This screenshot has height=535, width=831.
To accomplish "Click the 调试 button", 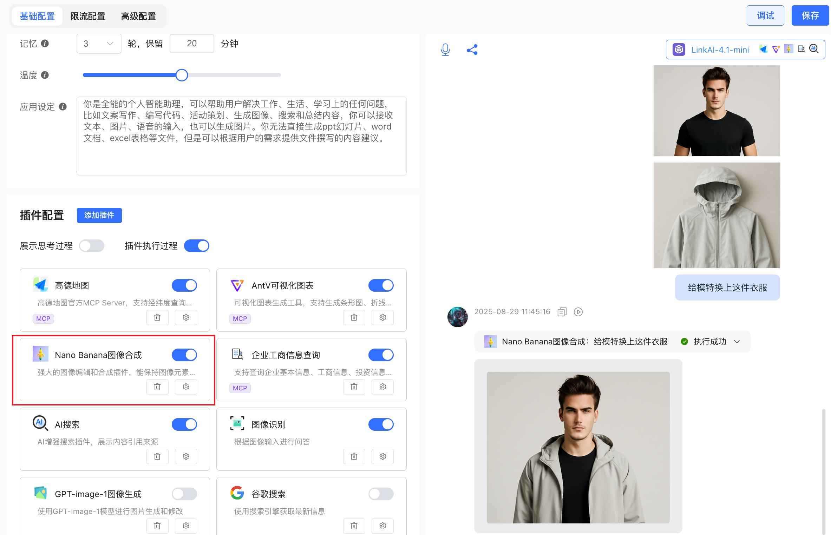I will tap(765, 15).
